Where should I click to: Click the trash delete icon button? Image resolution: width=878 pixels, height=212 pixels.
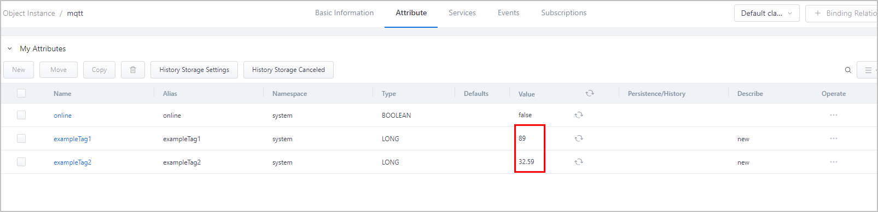(133, 70)
